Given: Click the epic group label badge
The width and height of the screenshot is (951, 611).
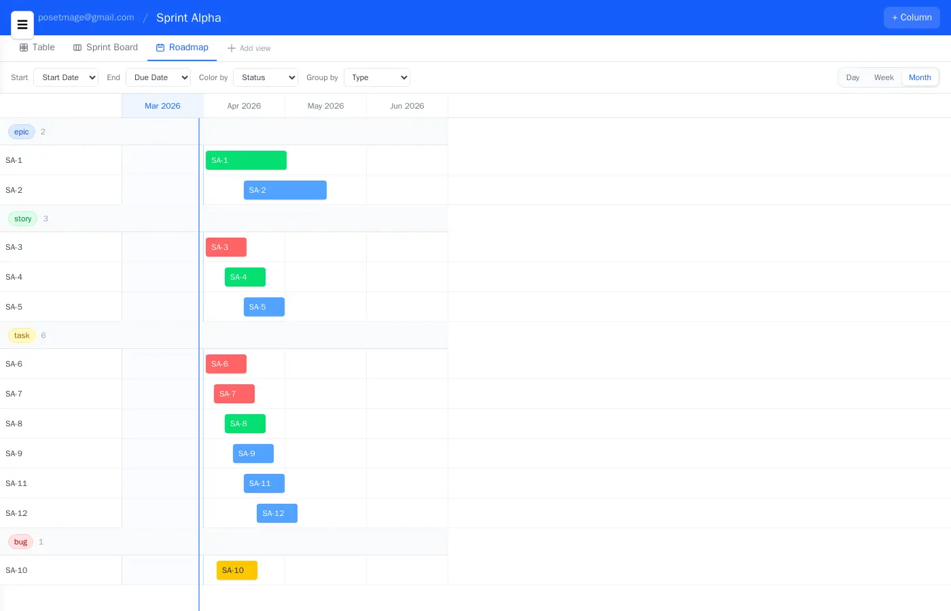Looking at the screenshot, I should pos(22,132).
